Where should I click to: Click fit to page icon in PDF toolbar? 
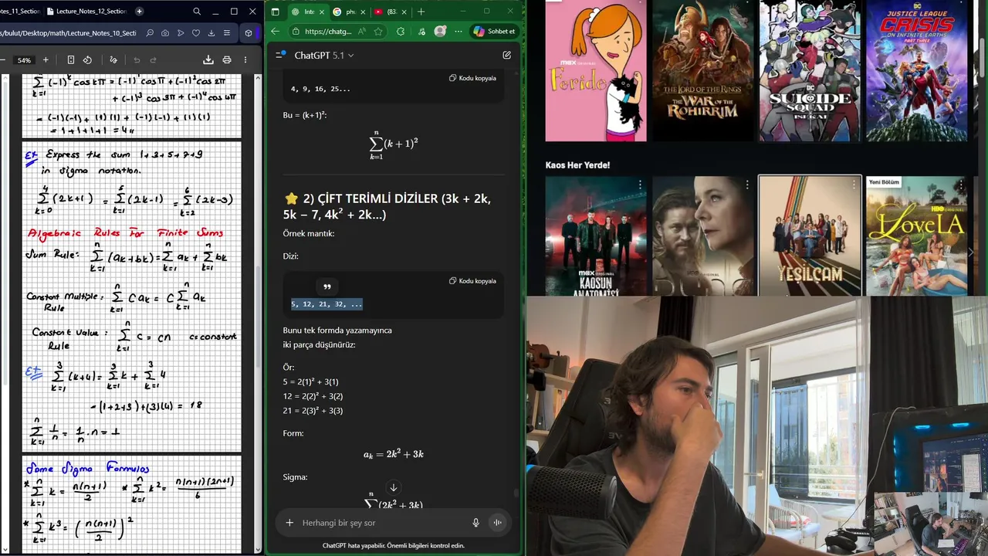tap(71, 59)
